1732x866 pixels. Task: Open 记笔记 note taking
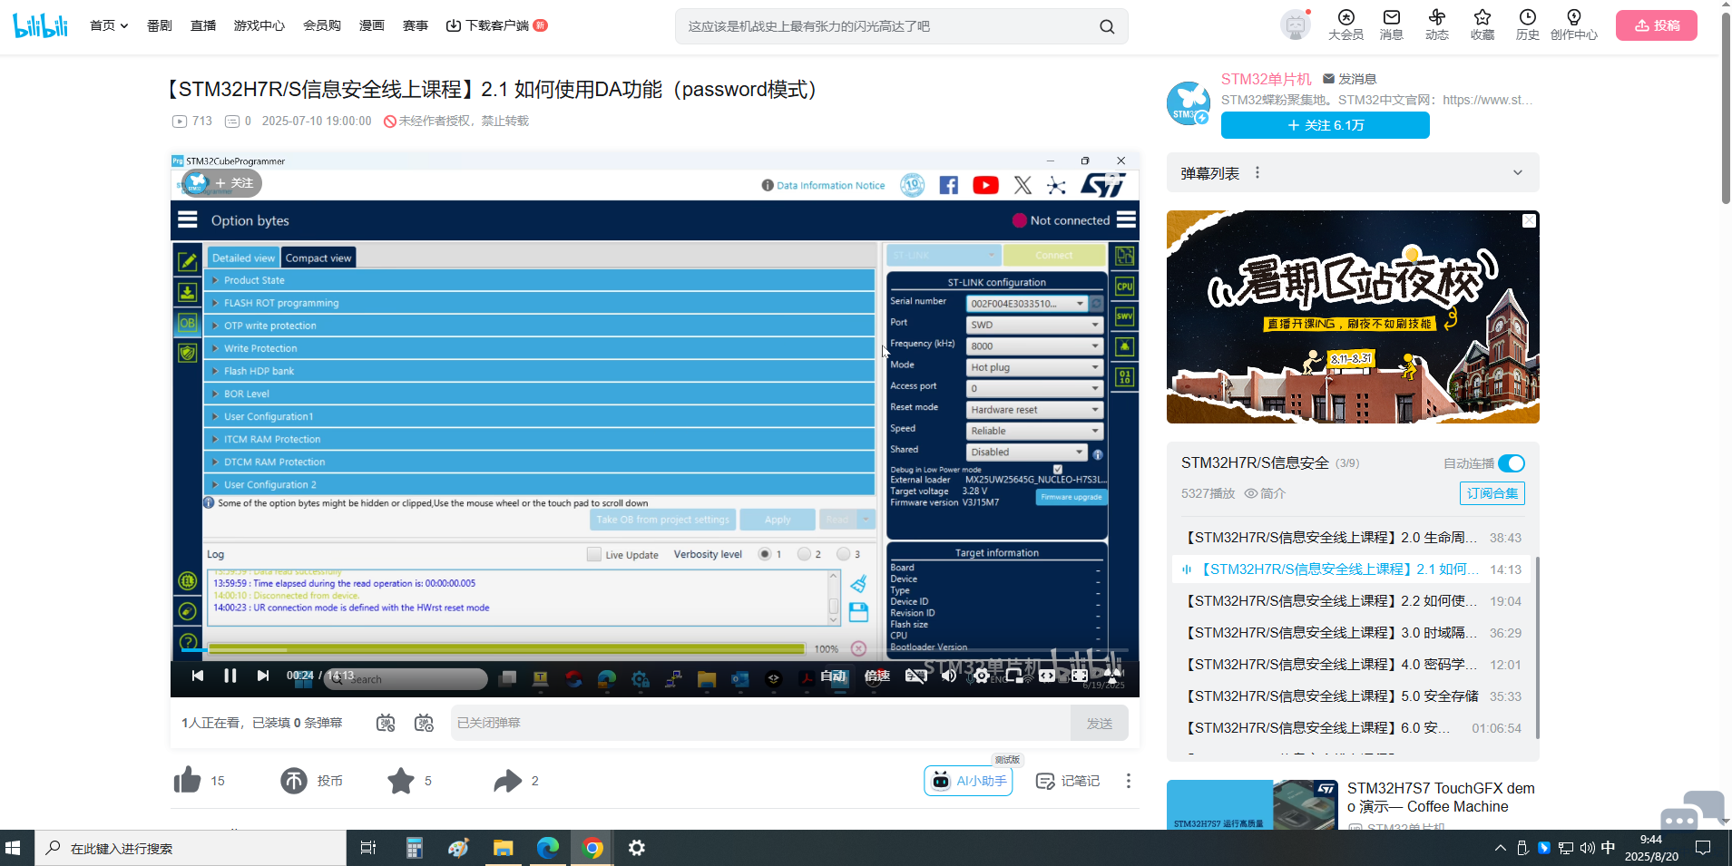tap(1068, 781)
